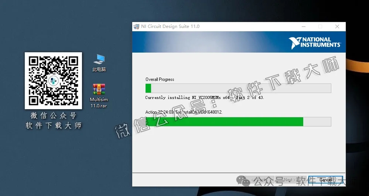Viewport: 369px width, 196px height.
Task: Cancel the installation
Action: (326, 180)
